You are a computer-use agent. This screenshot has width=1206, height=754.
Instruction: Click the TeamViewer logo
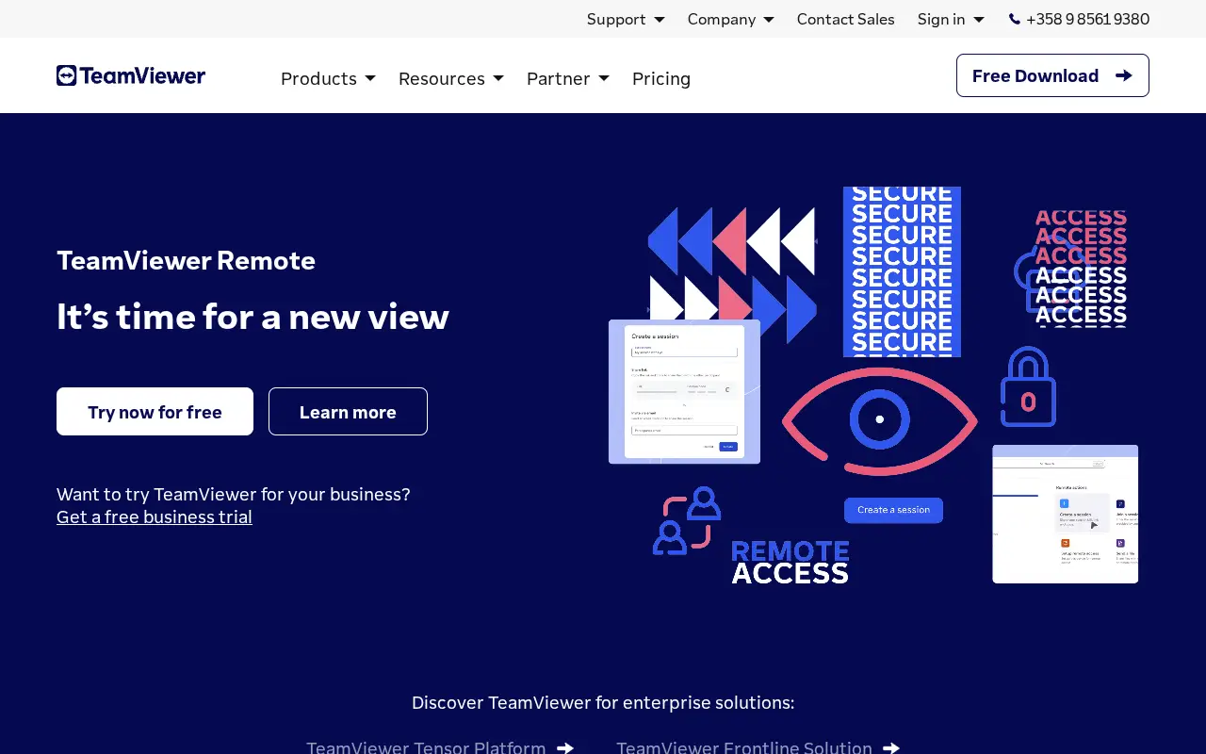pyautogui.click(x=131, y=75)
